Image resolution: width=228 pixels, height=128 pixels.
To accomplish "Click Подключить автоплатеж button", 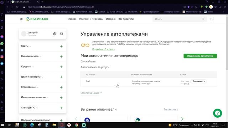I will [x=200, y=56].
